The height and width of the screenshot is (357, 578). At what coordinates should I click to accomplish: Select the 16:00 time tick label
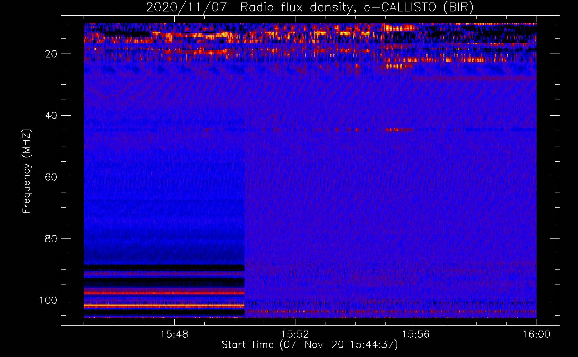(x=536, y=335)
